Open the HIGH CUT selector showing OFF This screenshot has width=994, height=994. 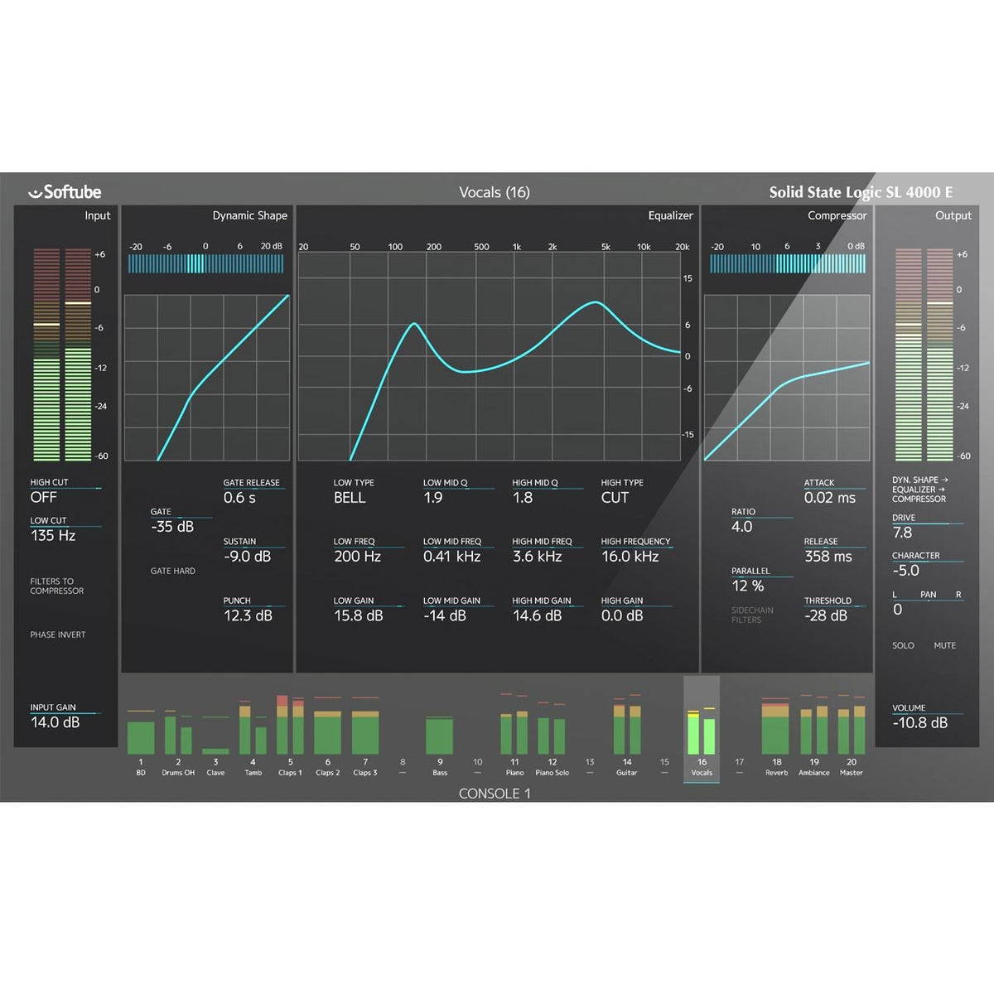pyautogui.click(x=46, y=497)
